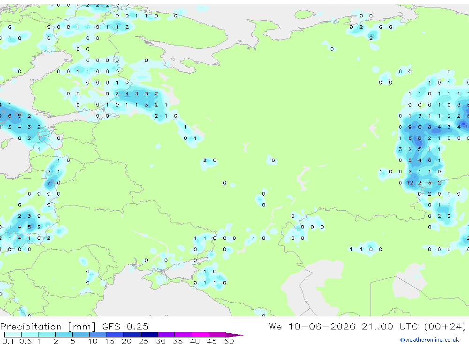469x344 pixels.
Task: Select the 2–5 mm legend color swatch
Action: click(x=64, y=335)
